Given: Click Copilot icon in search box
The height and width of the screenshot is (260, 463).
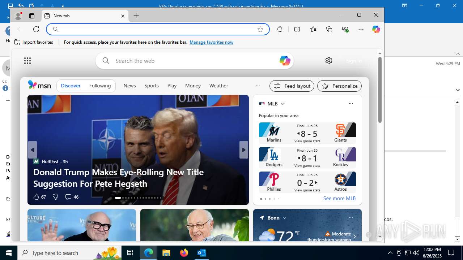Looking at the screenshot, I should 285,61.
